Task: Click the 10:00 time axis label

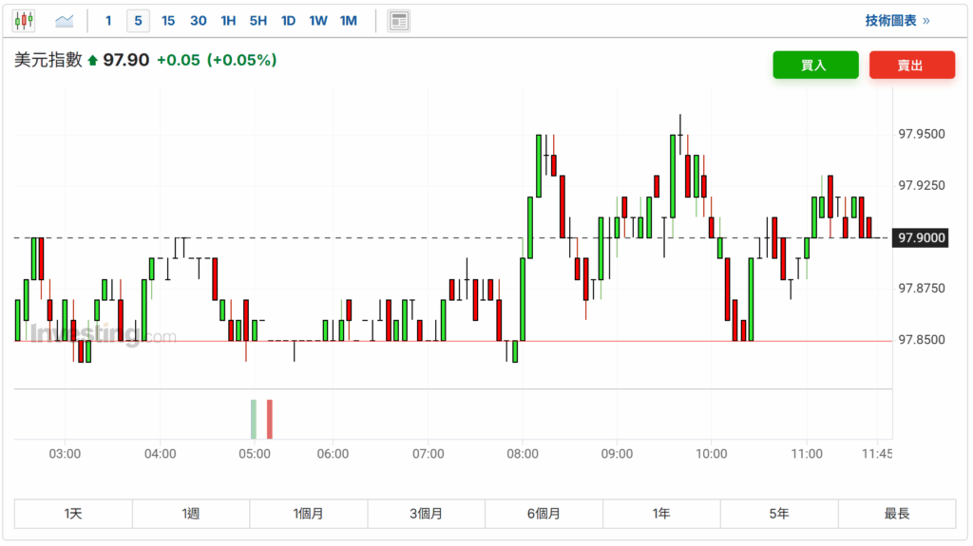Action: click(x=711, y=454)
